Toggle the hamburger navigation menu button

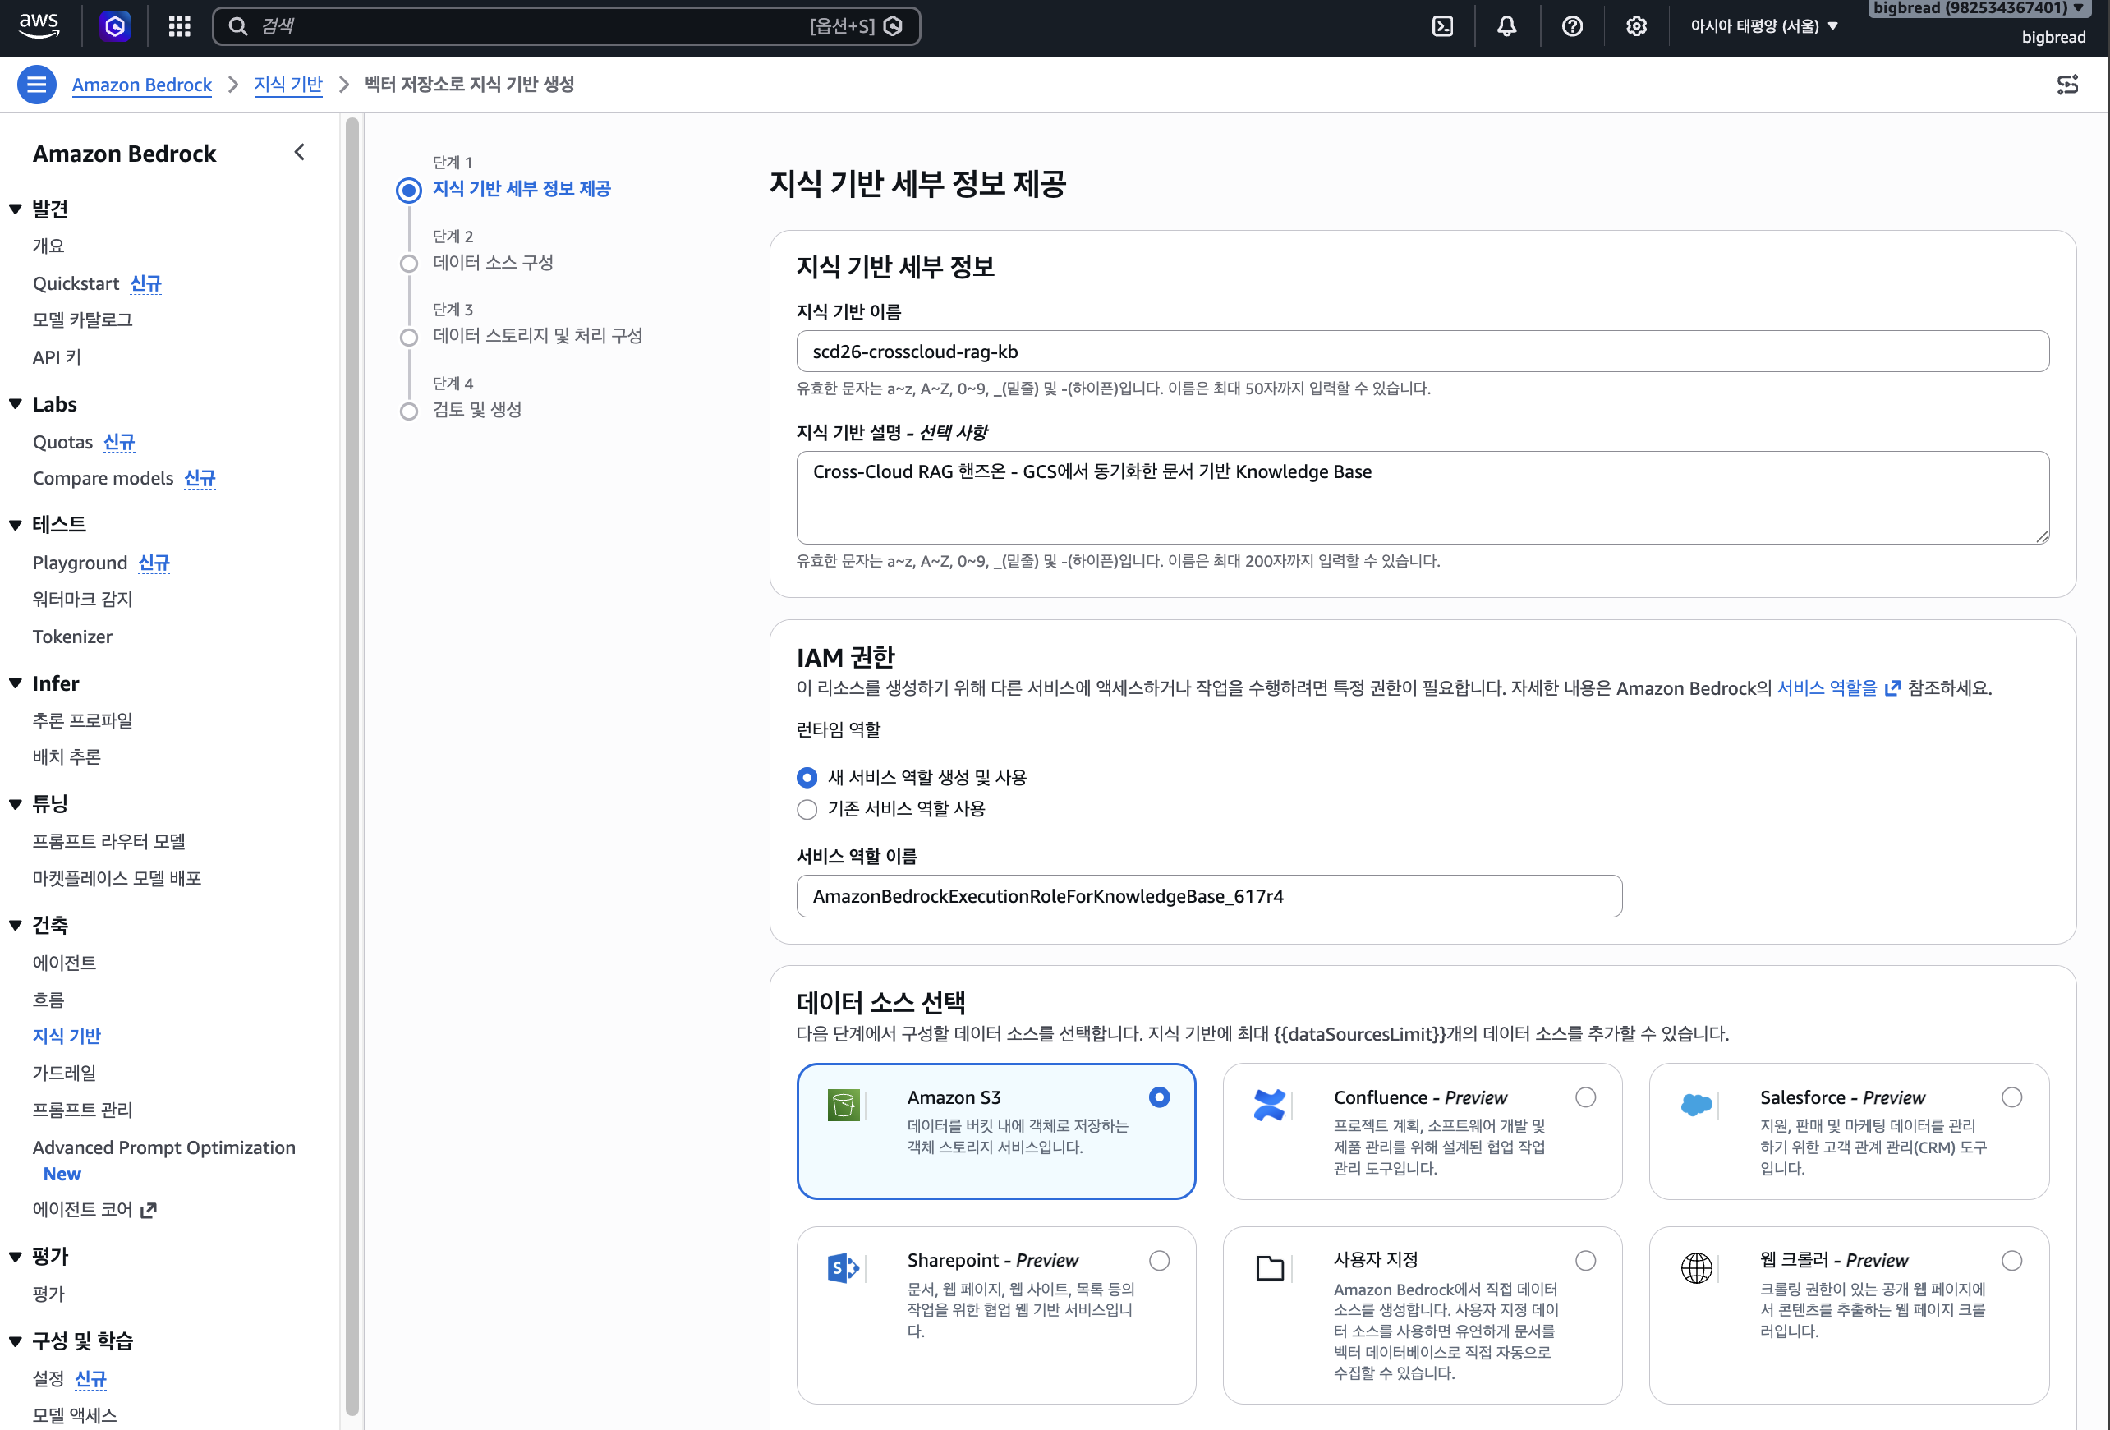click(x=36, y=85)
